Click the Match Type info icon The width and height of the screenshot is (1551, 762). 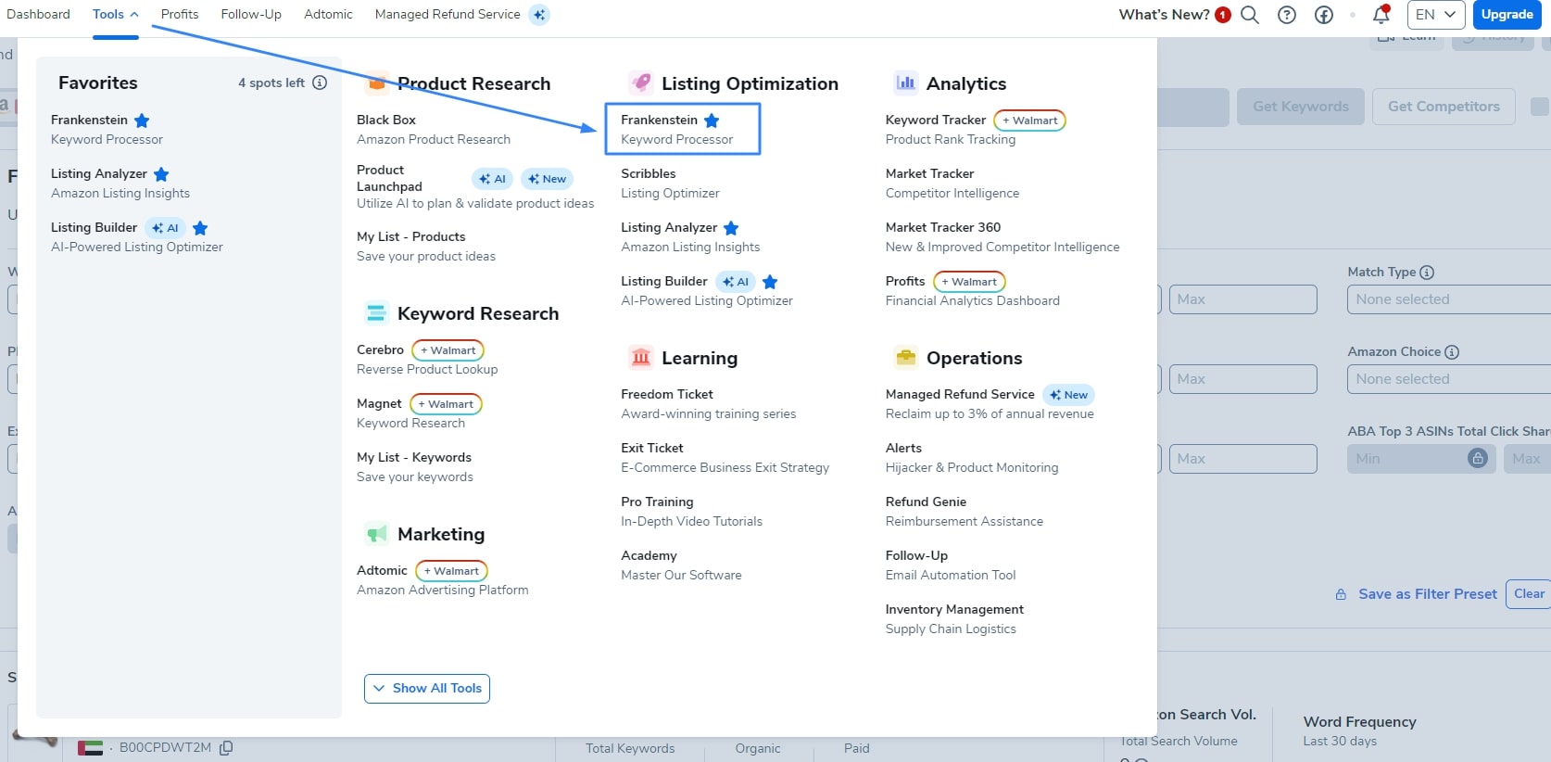1427,272
